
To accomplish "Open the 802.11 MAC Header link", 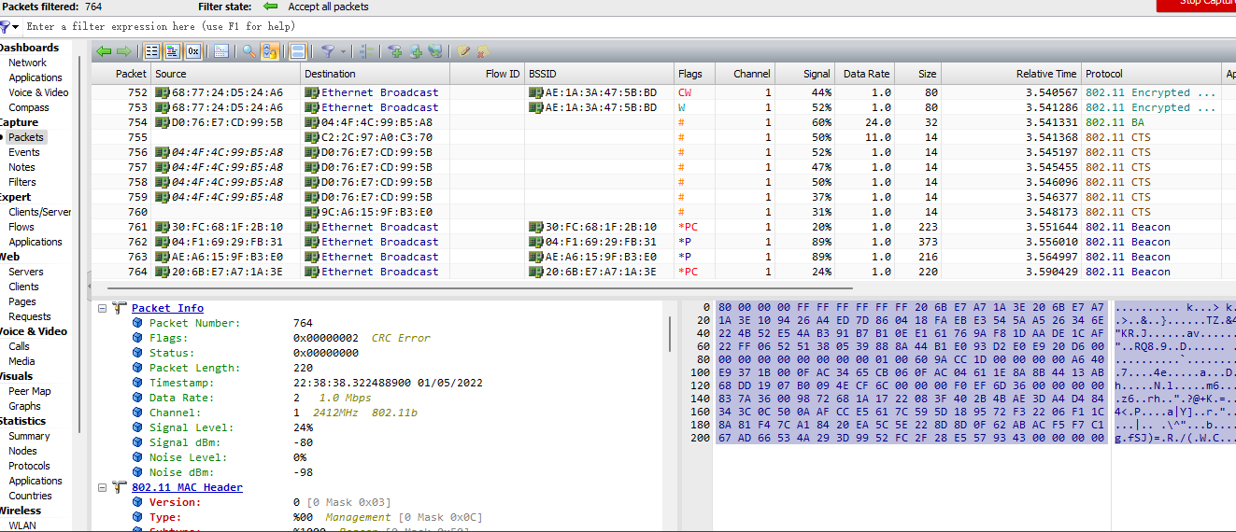I will pyautogui.click(x=187, y=487).
